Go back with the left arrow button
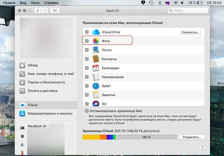Image resolution: width=224 pixels, height=156 pixels. coord(38,11)
